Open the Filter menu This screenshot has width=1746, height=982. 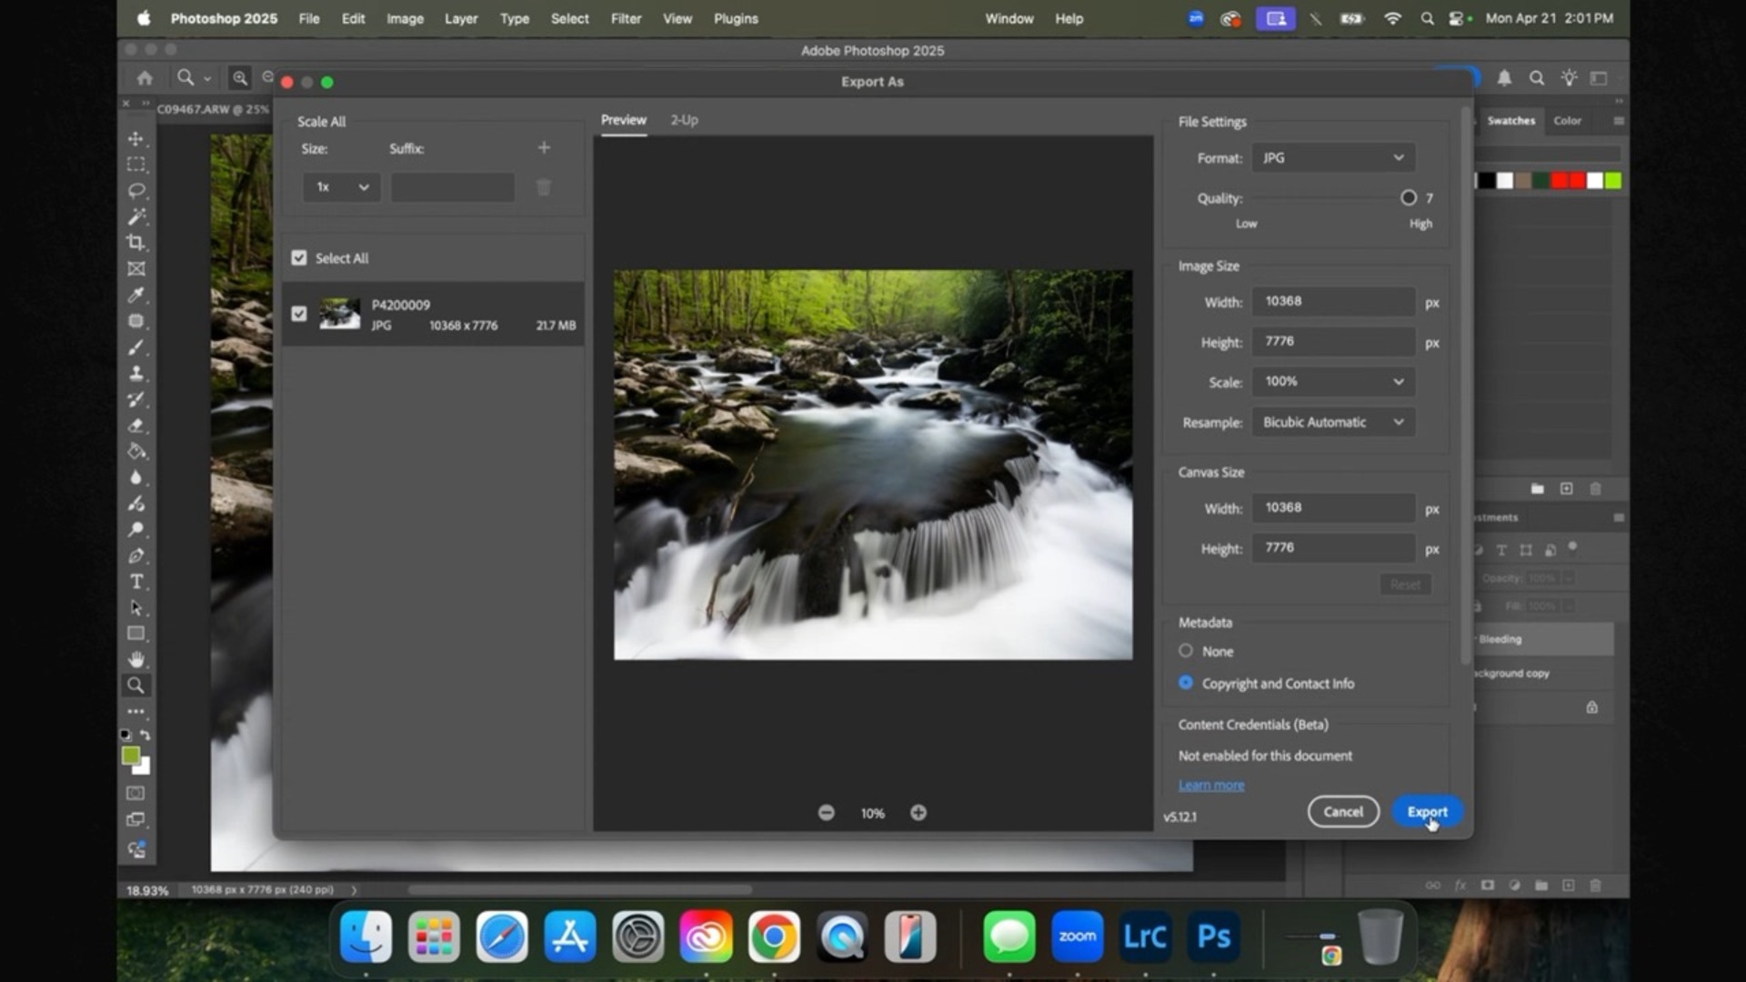[626, 18]
